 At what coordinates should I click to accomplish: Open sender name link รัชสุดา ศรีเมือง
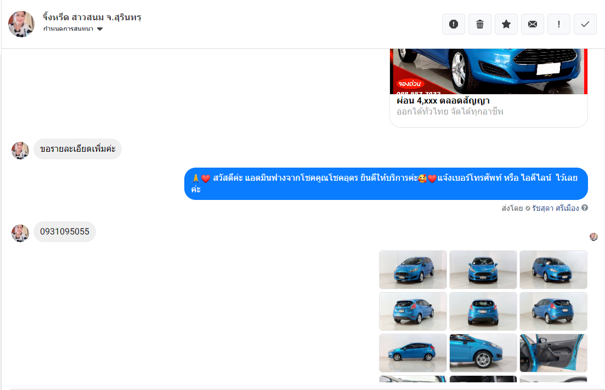(555, 208)
